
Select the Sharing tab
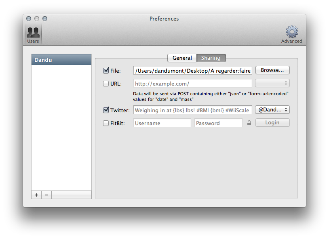tap(211, 58)
